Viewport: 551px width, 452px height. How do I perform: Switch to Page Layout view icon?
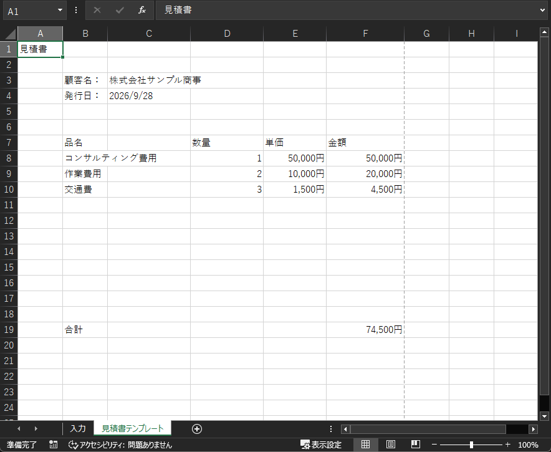[x=390, y=445]
